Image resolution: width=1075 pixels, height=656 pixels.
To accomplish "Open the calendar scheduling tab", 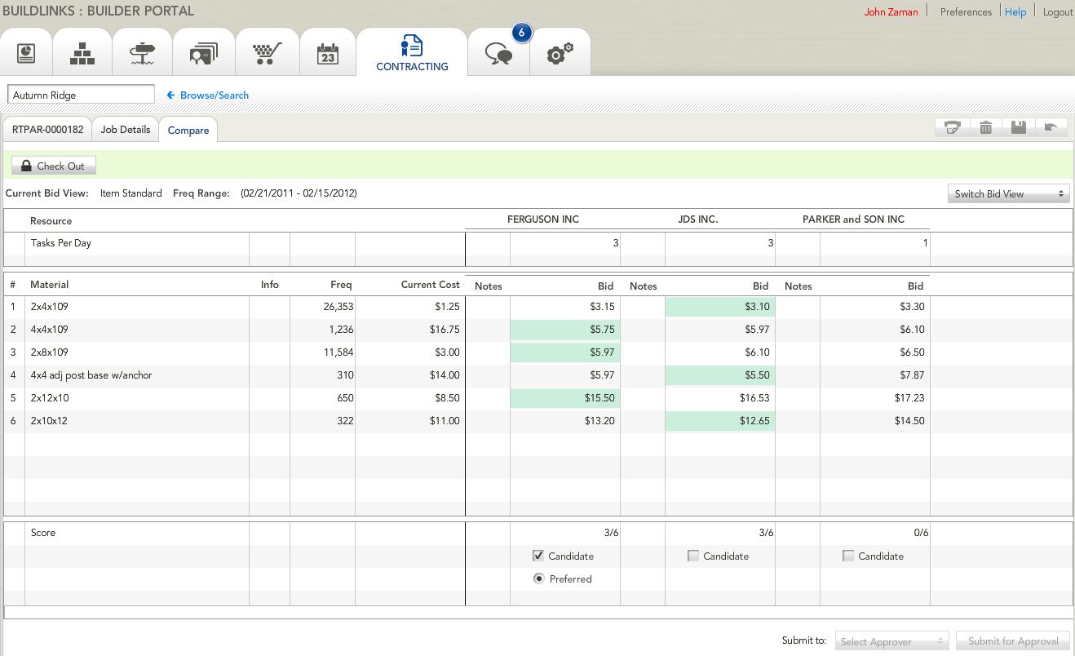I will click(327, 54).
